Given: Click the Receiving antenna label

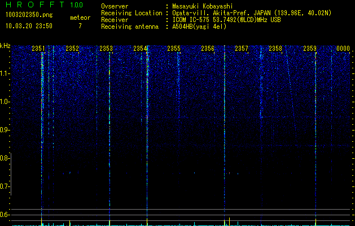Looking at the screenshot, I should [130, 27].
